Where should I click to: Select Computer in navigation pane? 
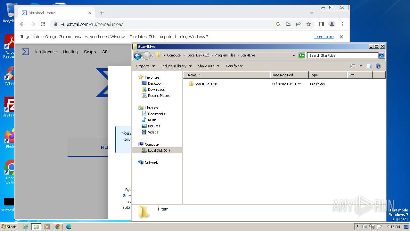[152, 144]
